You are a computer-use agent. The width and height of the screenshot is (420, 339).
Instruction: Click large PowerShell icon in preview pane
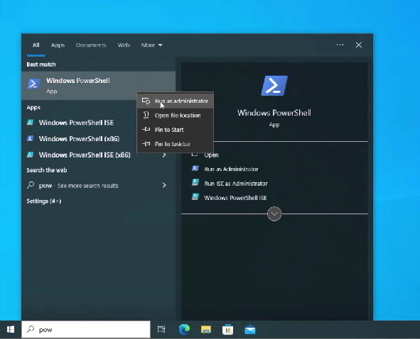274,86
